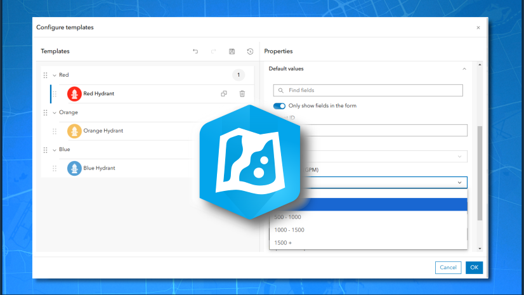The height and width of the screenshot is (295, 524).
Task: Collapse the Blue template group
Action: [55, 150]
